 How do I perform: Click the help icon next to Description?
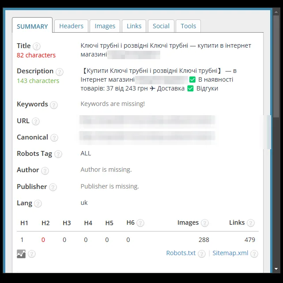pos(59,72)
